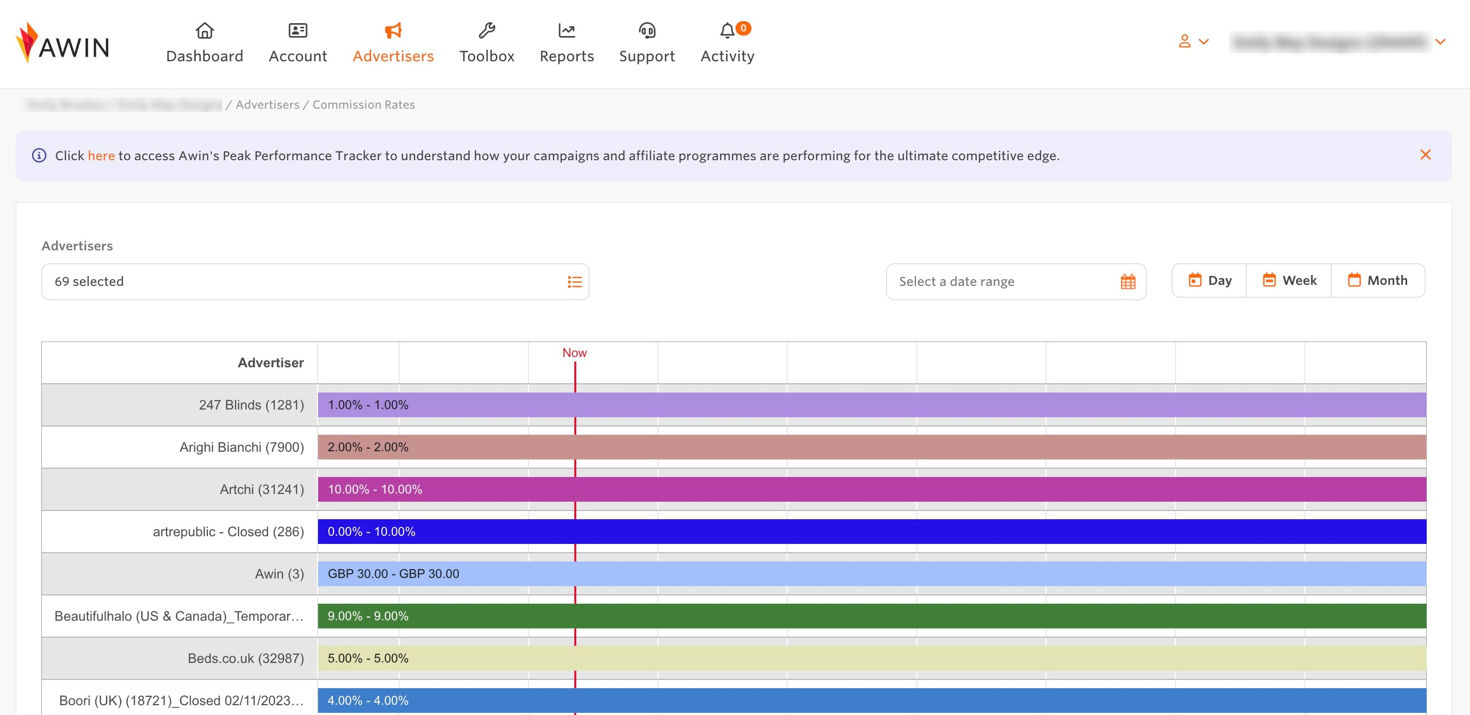1470x715 pixels.
Task: Click the orange notification count badge
Action: 743,28
